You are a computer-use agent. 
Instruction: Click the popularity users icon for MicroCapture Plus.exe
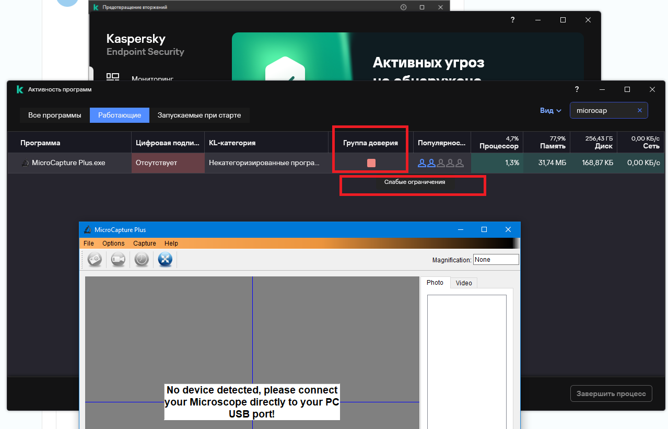pos(440,163)
